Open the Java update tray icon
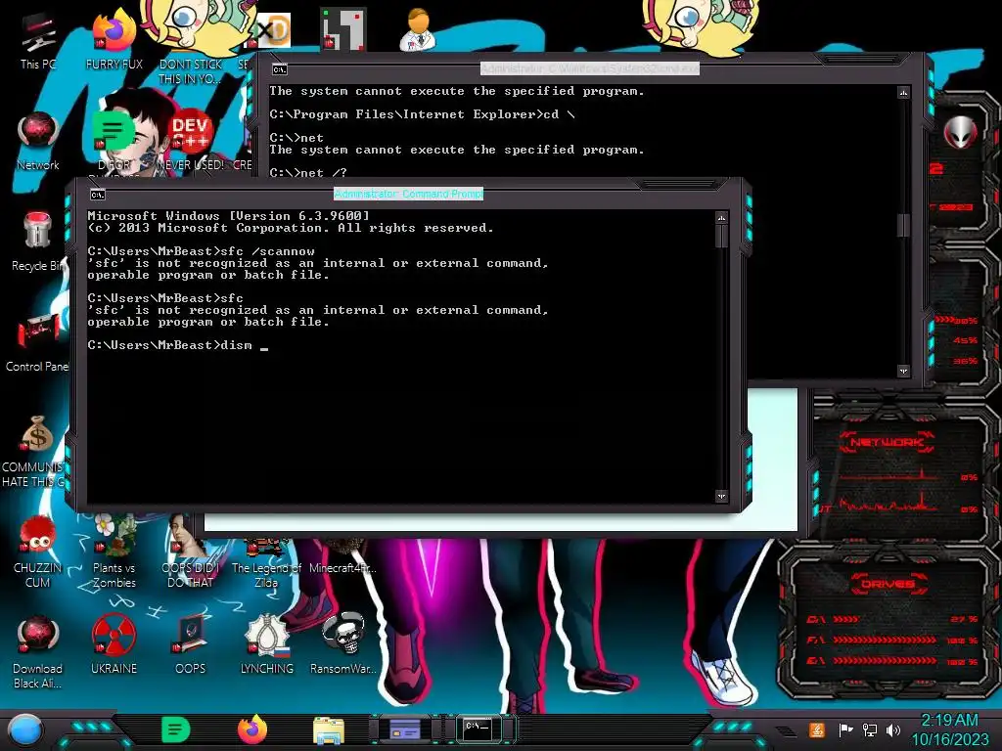 817,729
